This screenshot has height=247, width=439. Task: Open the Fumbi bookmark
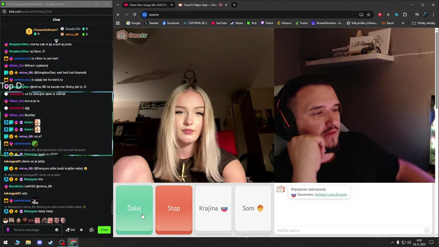tap(301, 23)
